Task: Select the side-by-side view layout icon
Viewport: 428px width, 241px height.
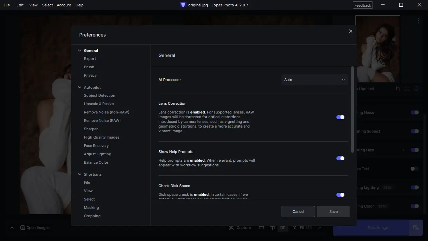Action: (x=283, y=228)
